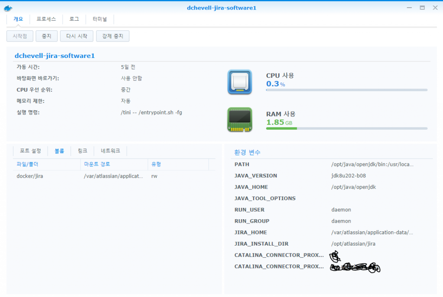Image resolution: width=443 pixels, height=297 pixels.
Task: Switch to the 터미널 tab
Action: click(x=100, y=19)
